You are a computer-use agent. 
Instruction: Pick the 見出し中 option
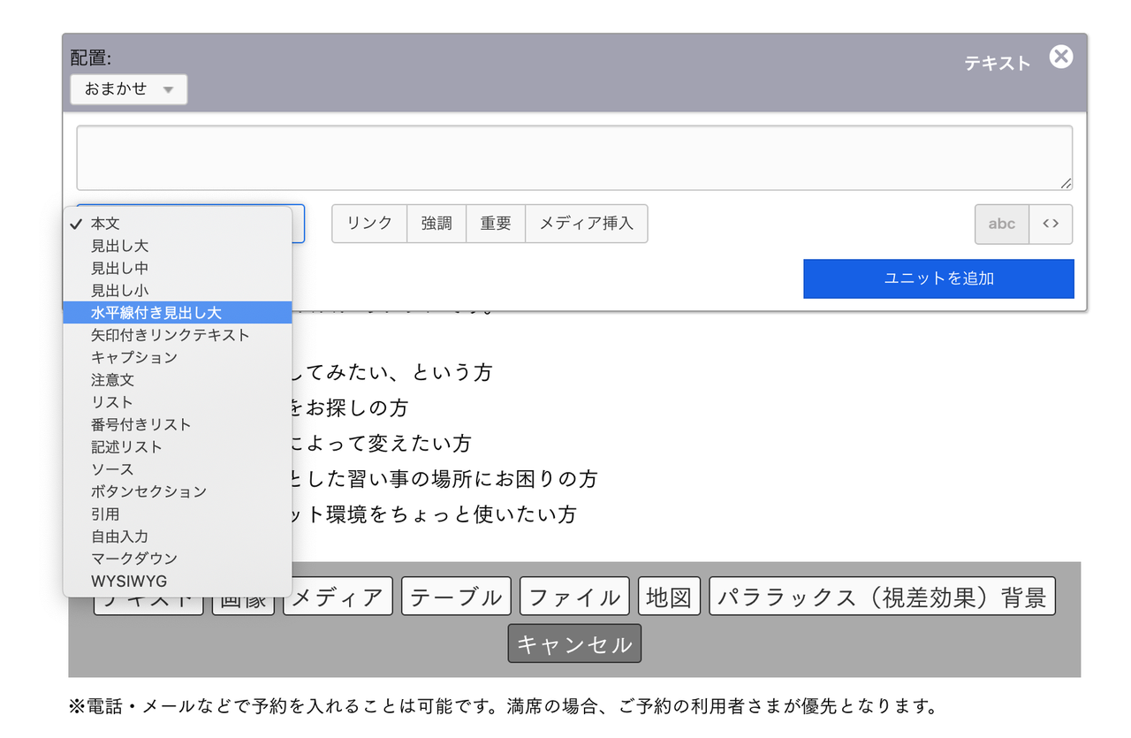pos(119,268)
